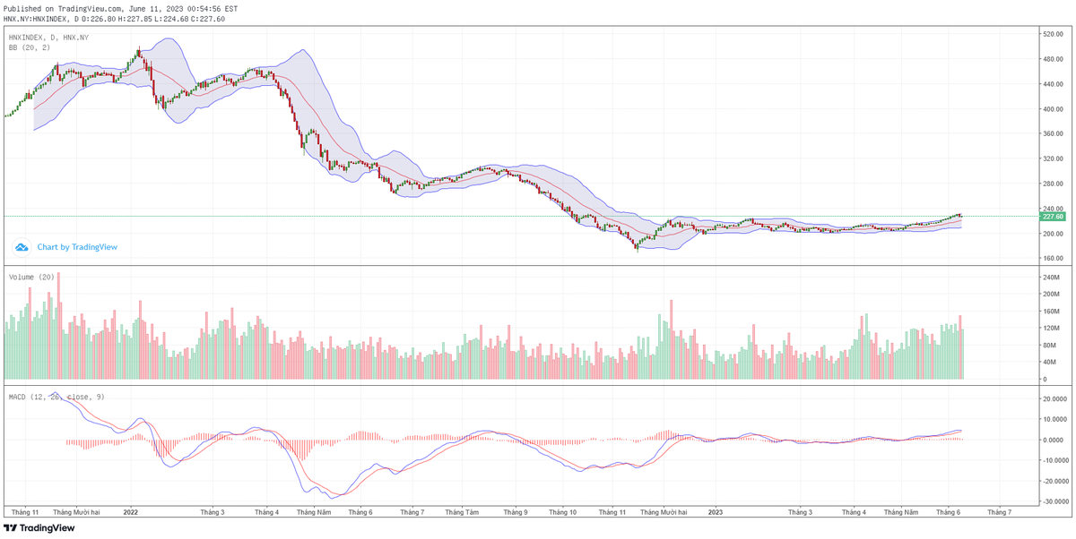Click the 'Tháng Mười hai' 2021 time label
Image resolution: width=1076 pixels, height=539 pixels.
click(x=76, y=512)
